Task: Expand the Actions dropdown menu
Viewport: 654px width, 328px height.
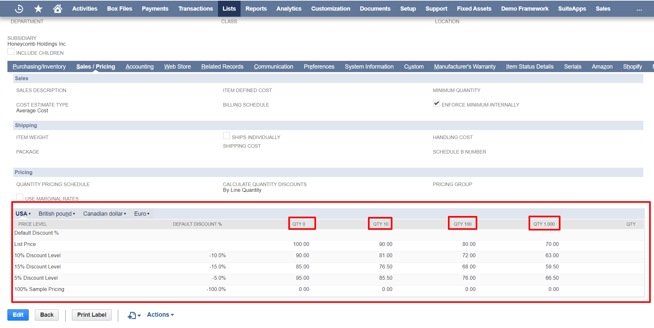Action: pyautogui.click(x=160, y=315)
